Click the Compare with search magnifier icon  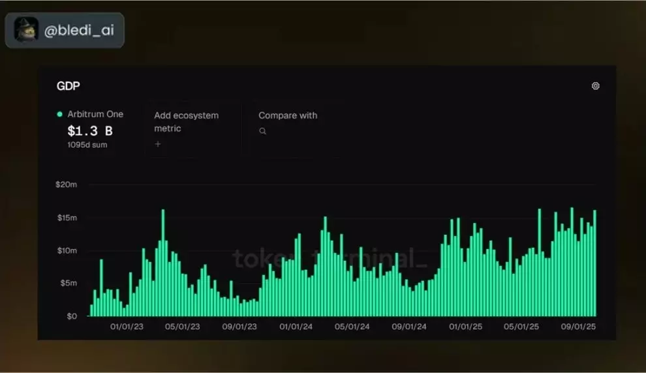[262, 131]
